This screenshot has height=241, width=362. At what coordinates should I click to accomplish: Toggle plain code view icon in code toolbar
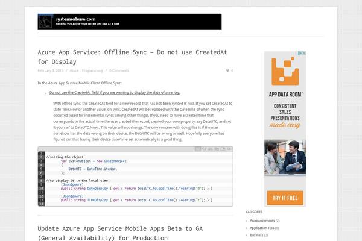pos(204,149)
